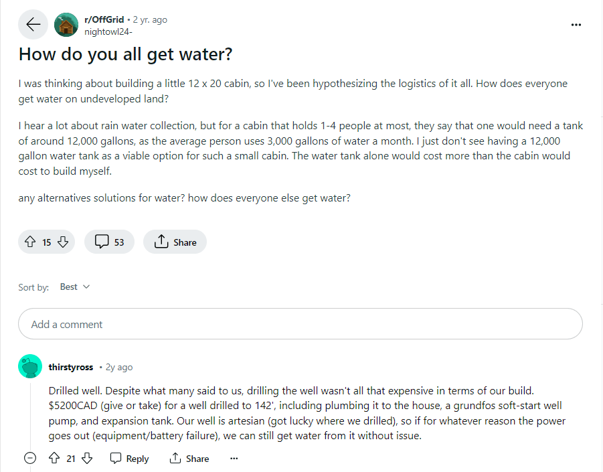
Task: Click the back arrow to leave the post
Action: coord(33,24)
